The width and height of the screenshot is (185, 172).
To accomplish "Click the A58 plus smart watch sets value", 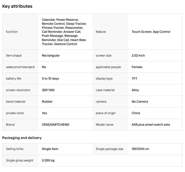I will tap(151, 125).
